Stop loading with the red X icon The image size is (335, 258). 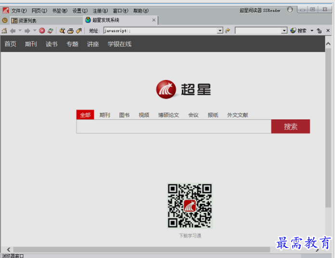point(42,31)
